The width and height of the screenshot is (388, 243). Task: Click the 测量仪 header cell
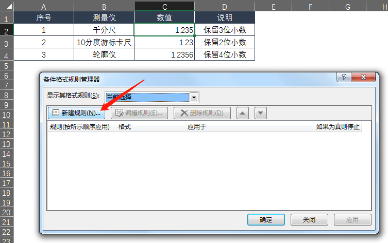(104, 17)
